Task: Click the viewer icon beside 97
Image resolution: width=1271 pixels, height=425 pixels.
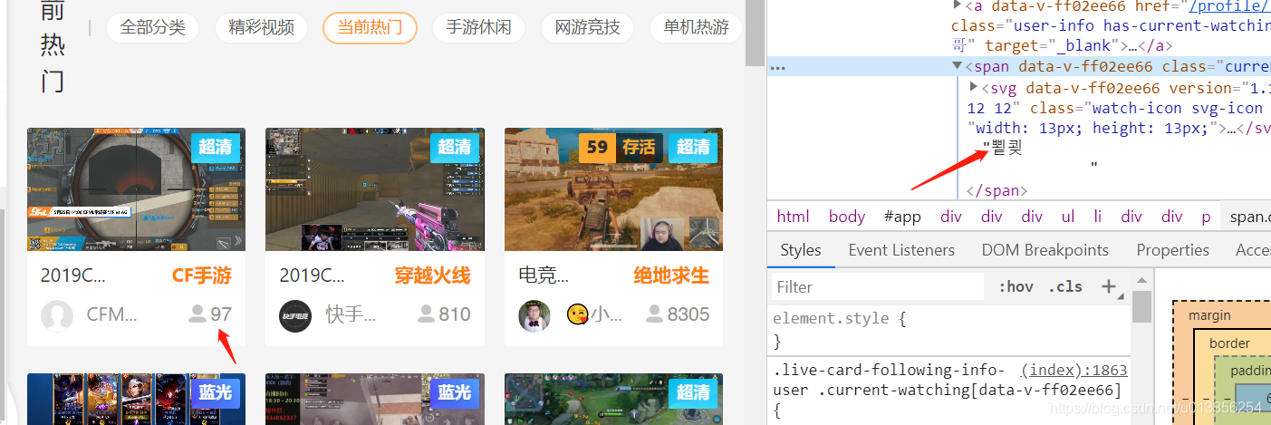Action: pyautogui.click(x=197, y=314)
